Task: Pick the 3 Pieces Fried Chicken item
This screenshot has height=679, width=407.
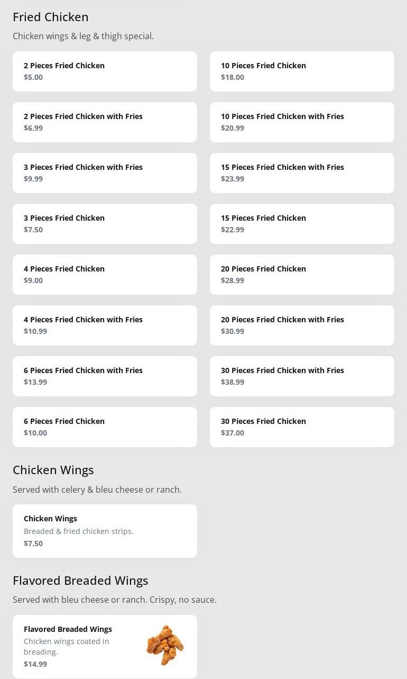Action: coord(105,224)
